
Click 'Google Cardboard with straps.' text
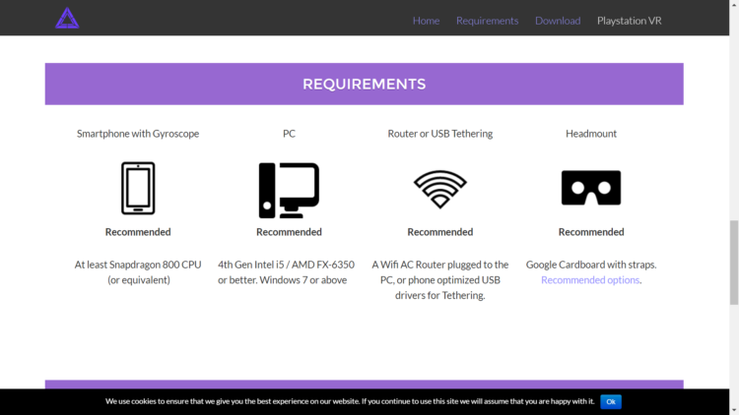[x=591, y=265]
